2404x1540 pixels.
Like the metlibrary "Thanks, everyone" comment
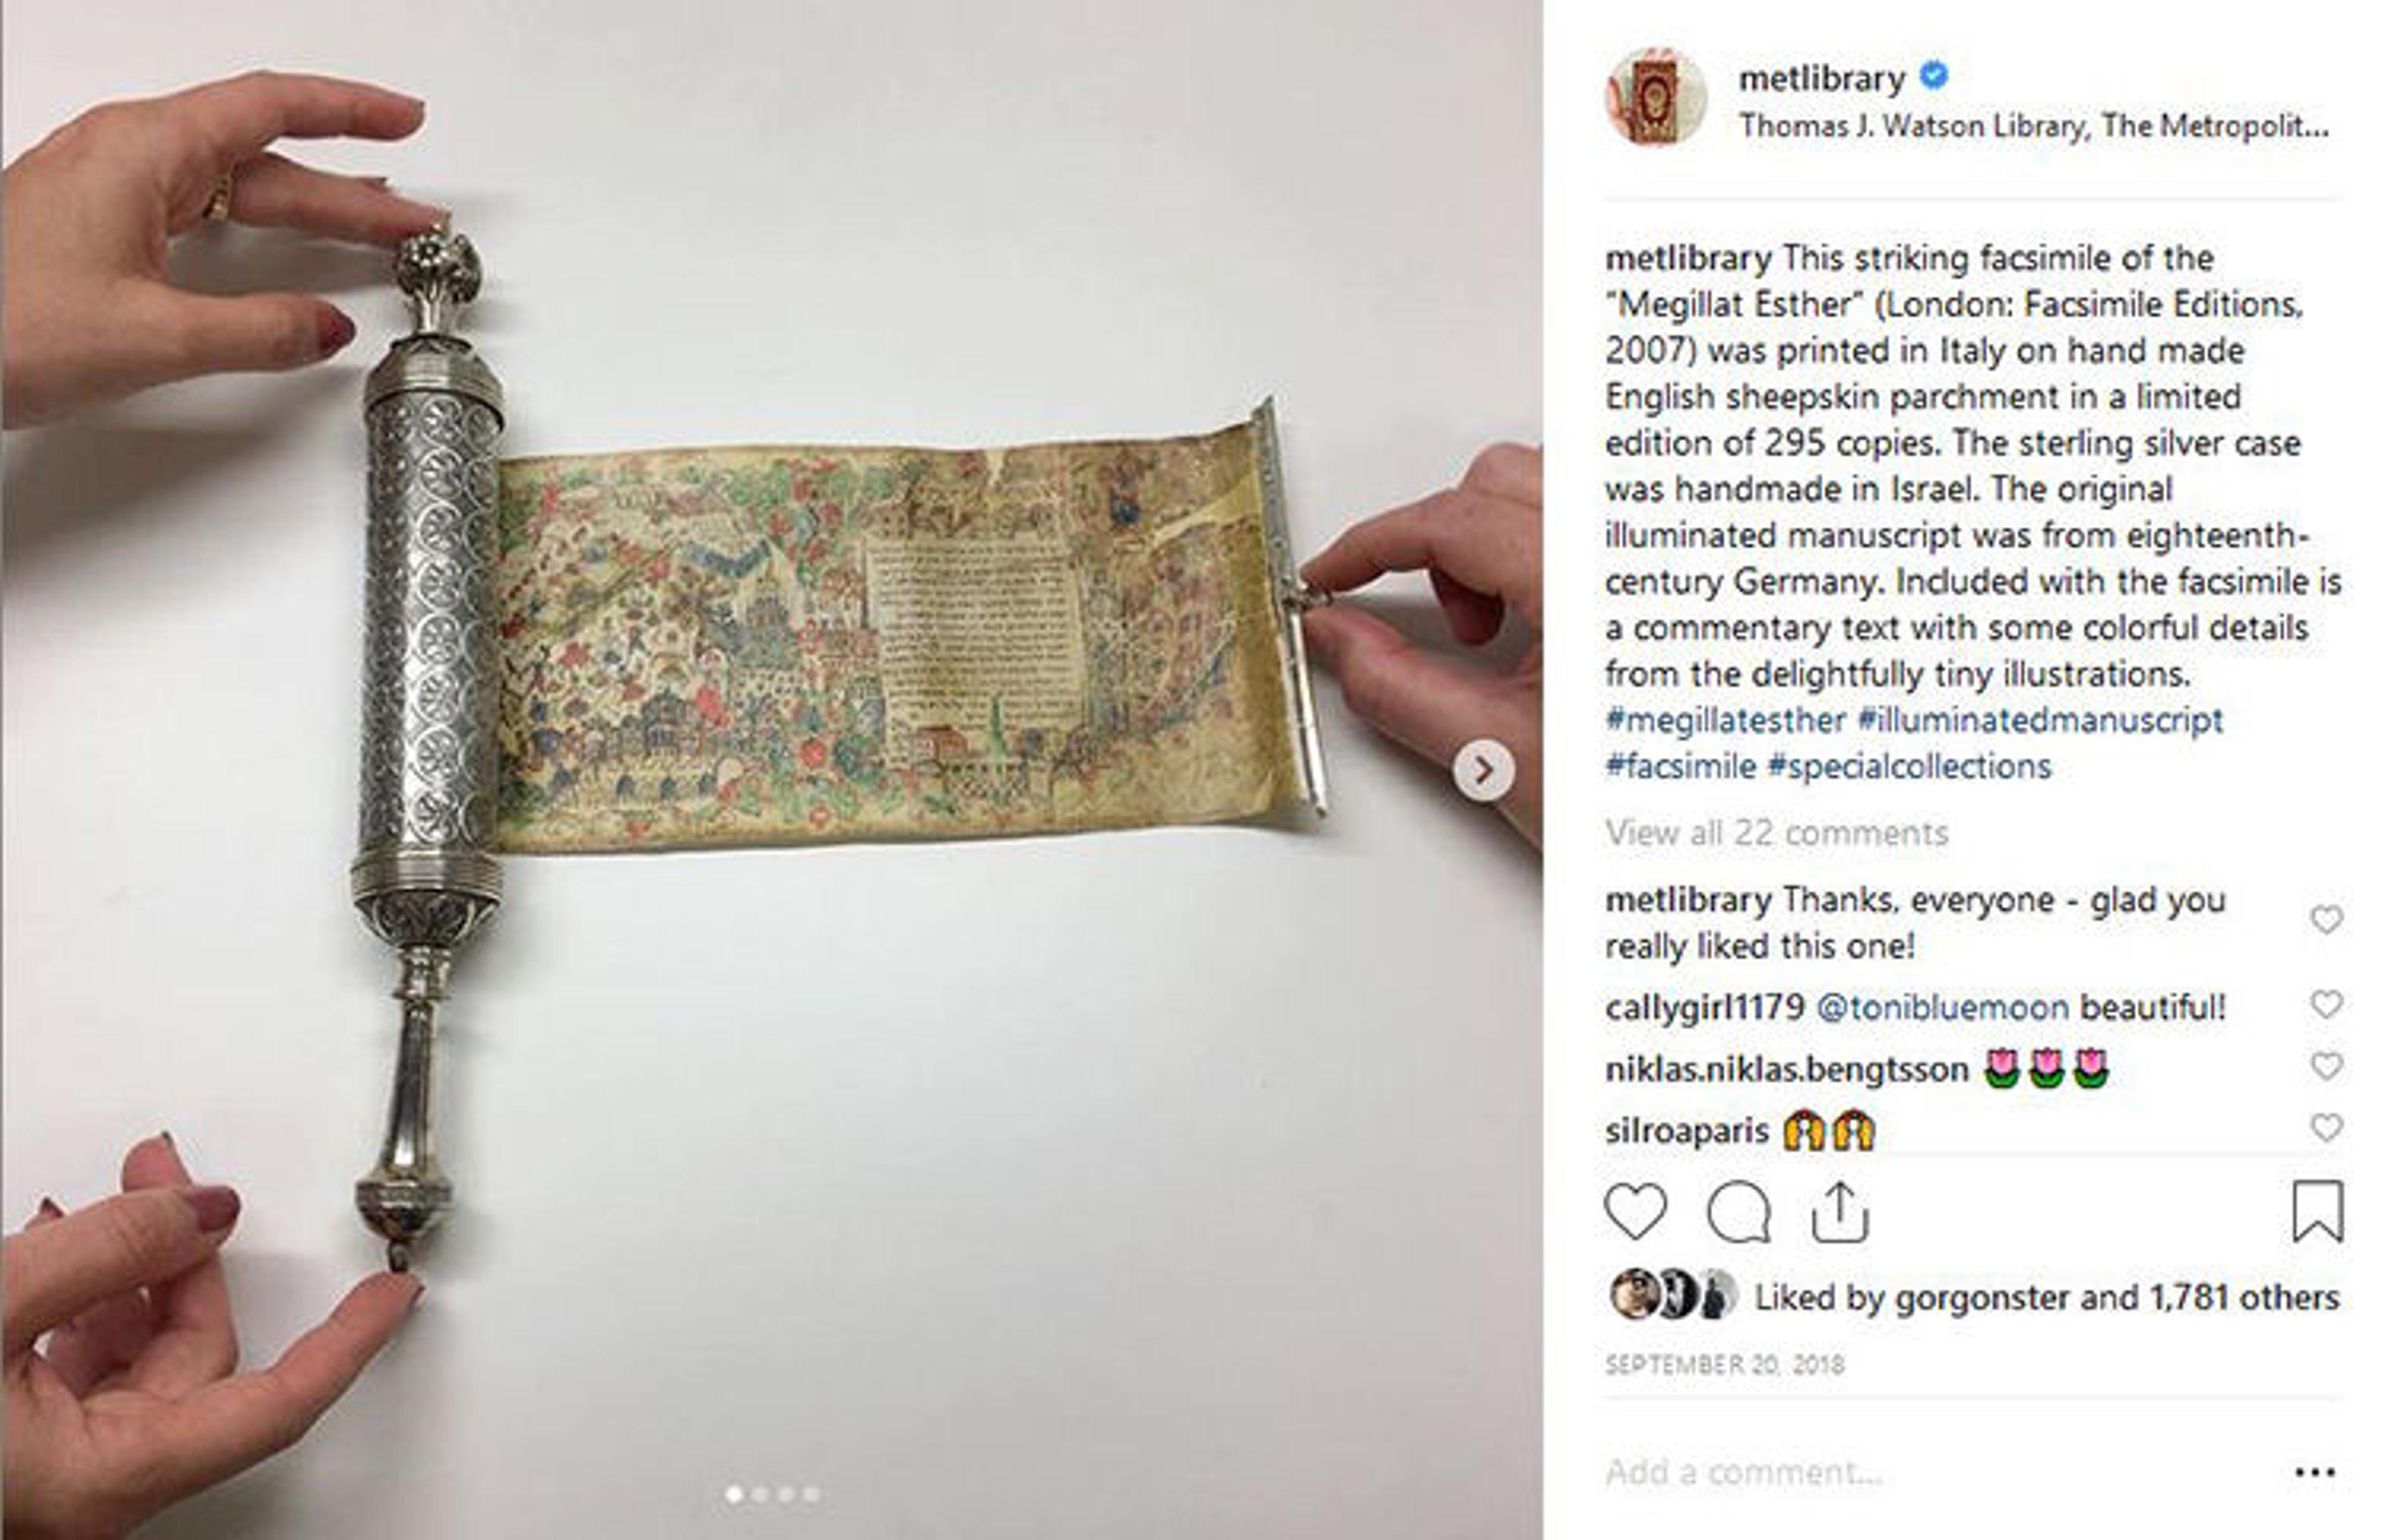tap(2327, 919)
